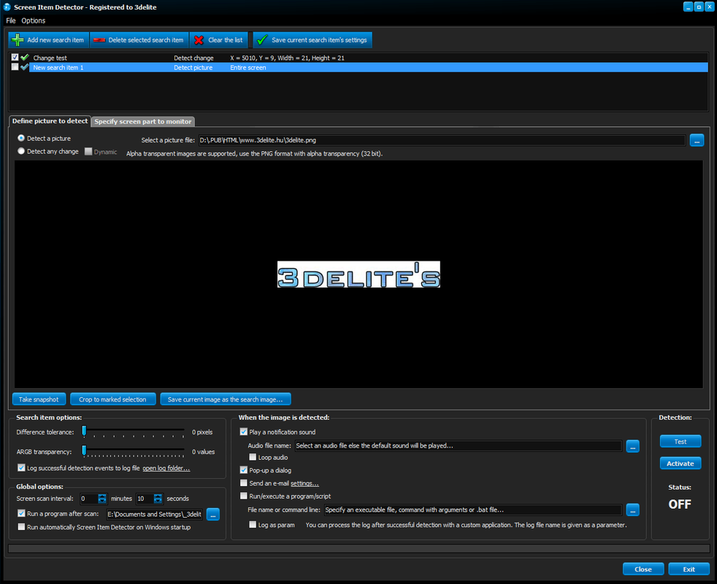Switch to Define picture to detect tab

click(x=50, y=121)
